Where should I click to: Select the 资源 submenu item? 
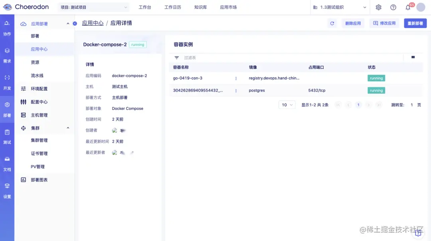coord(35,62)
